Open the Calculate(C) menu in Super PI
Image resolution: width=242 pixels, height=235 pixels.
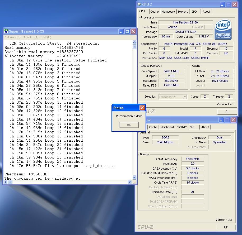tap(13, 37)
